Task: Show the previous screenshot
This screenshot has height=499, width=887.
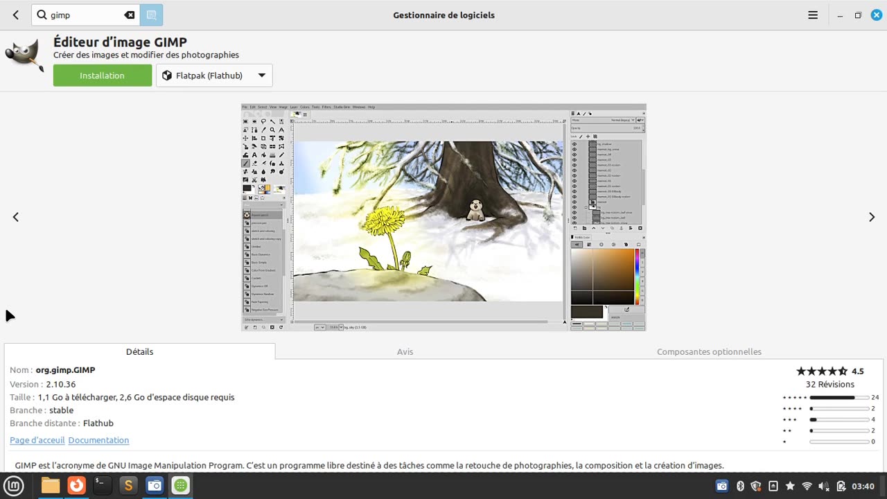Action: [15, 217]
